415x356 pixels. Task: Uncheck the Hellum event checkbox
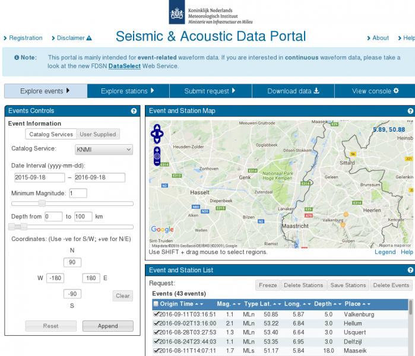(156, 323)
